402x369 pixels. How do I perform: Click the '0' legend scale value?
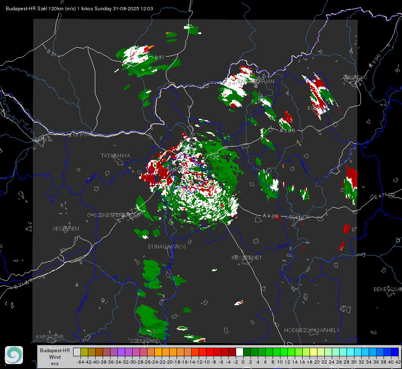tap(243, 362)
